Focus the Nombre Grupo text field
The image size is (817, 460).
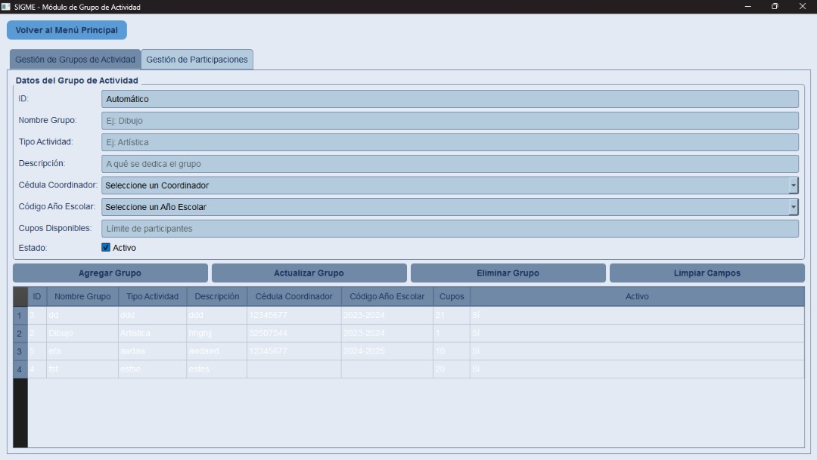point(449,121)
